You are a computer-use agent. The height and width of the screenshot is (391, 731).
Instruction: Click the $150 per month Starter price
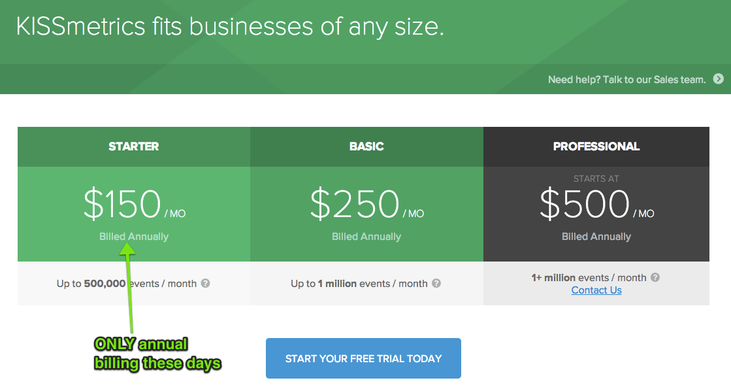click(134, 204)
